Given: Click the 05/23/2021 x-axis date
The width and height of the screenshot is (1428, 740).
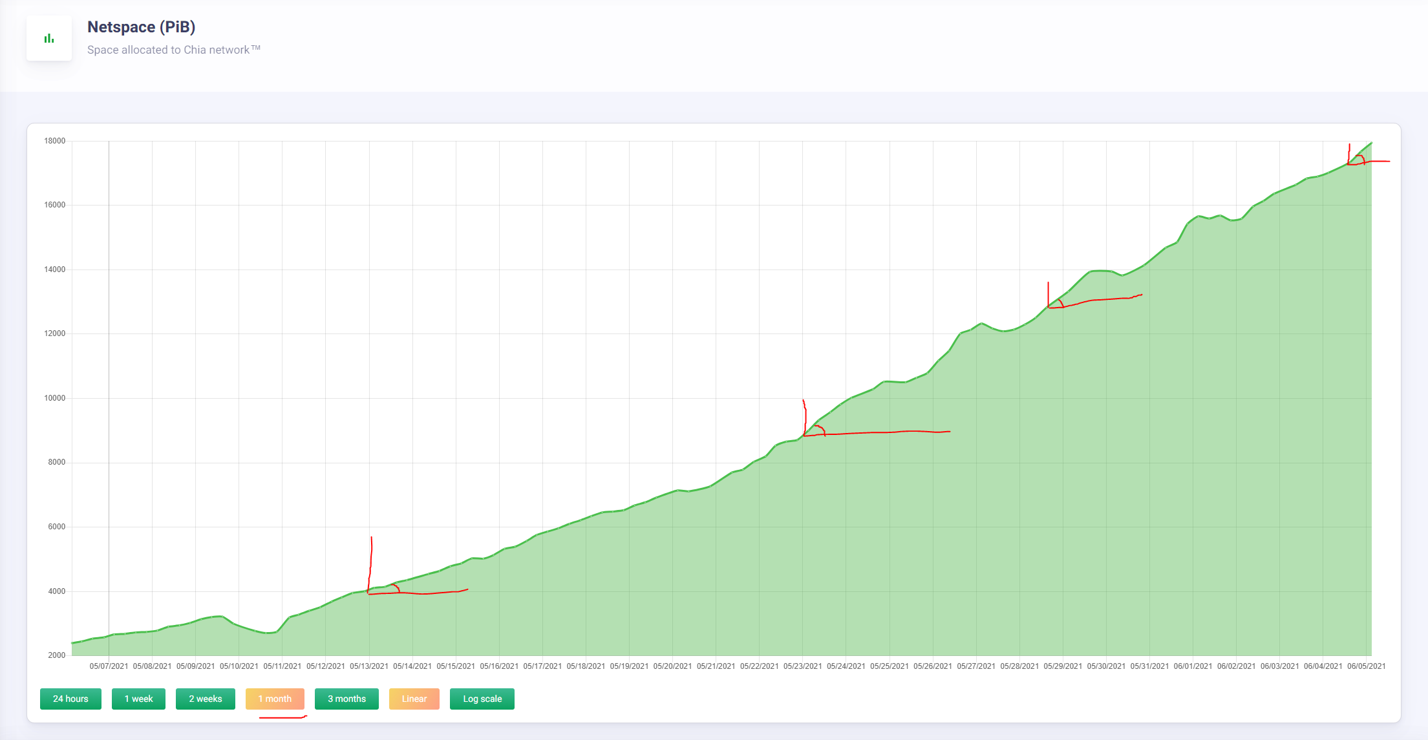Looking at the screenshot, I should click(x=803, y=666).
